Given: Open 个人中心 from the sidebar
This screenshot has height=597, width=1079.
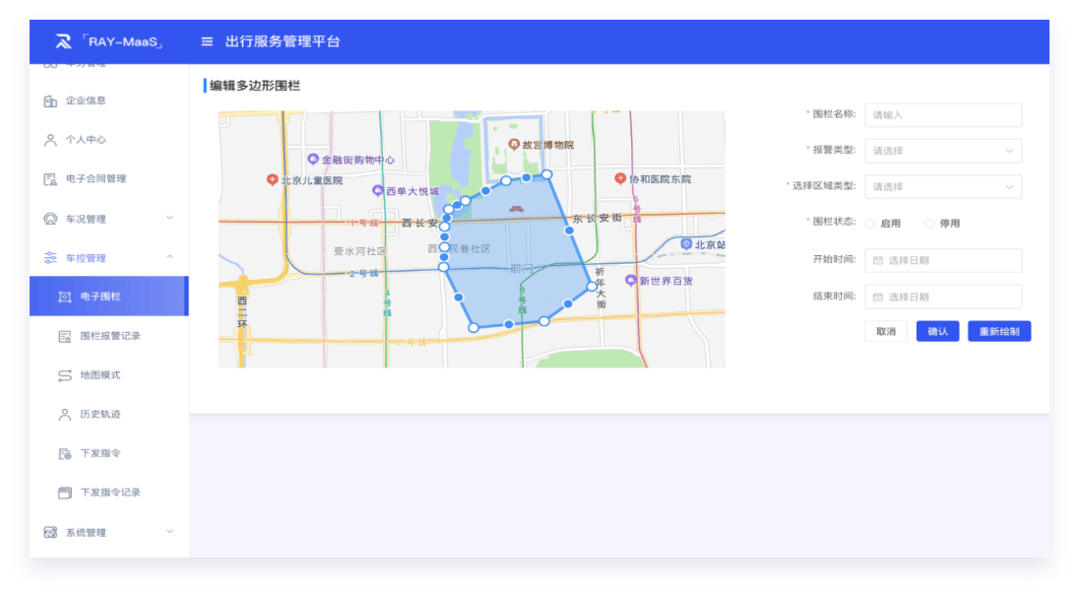Looking at the screenshot, I should click(x=85, y=140).
